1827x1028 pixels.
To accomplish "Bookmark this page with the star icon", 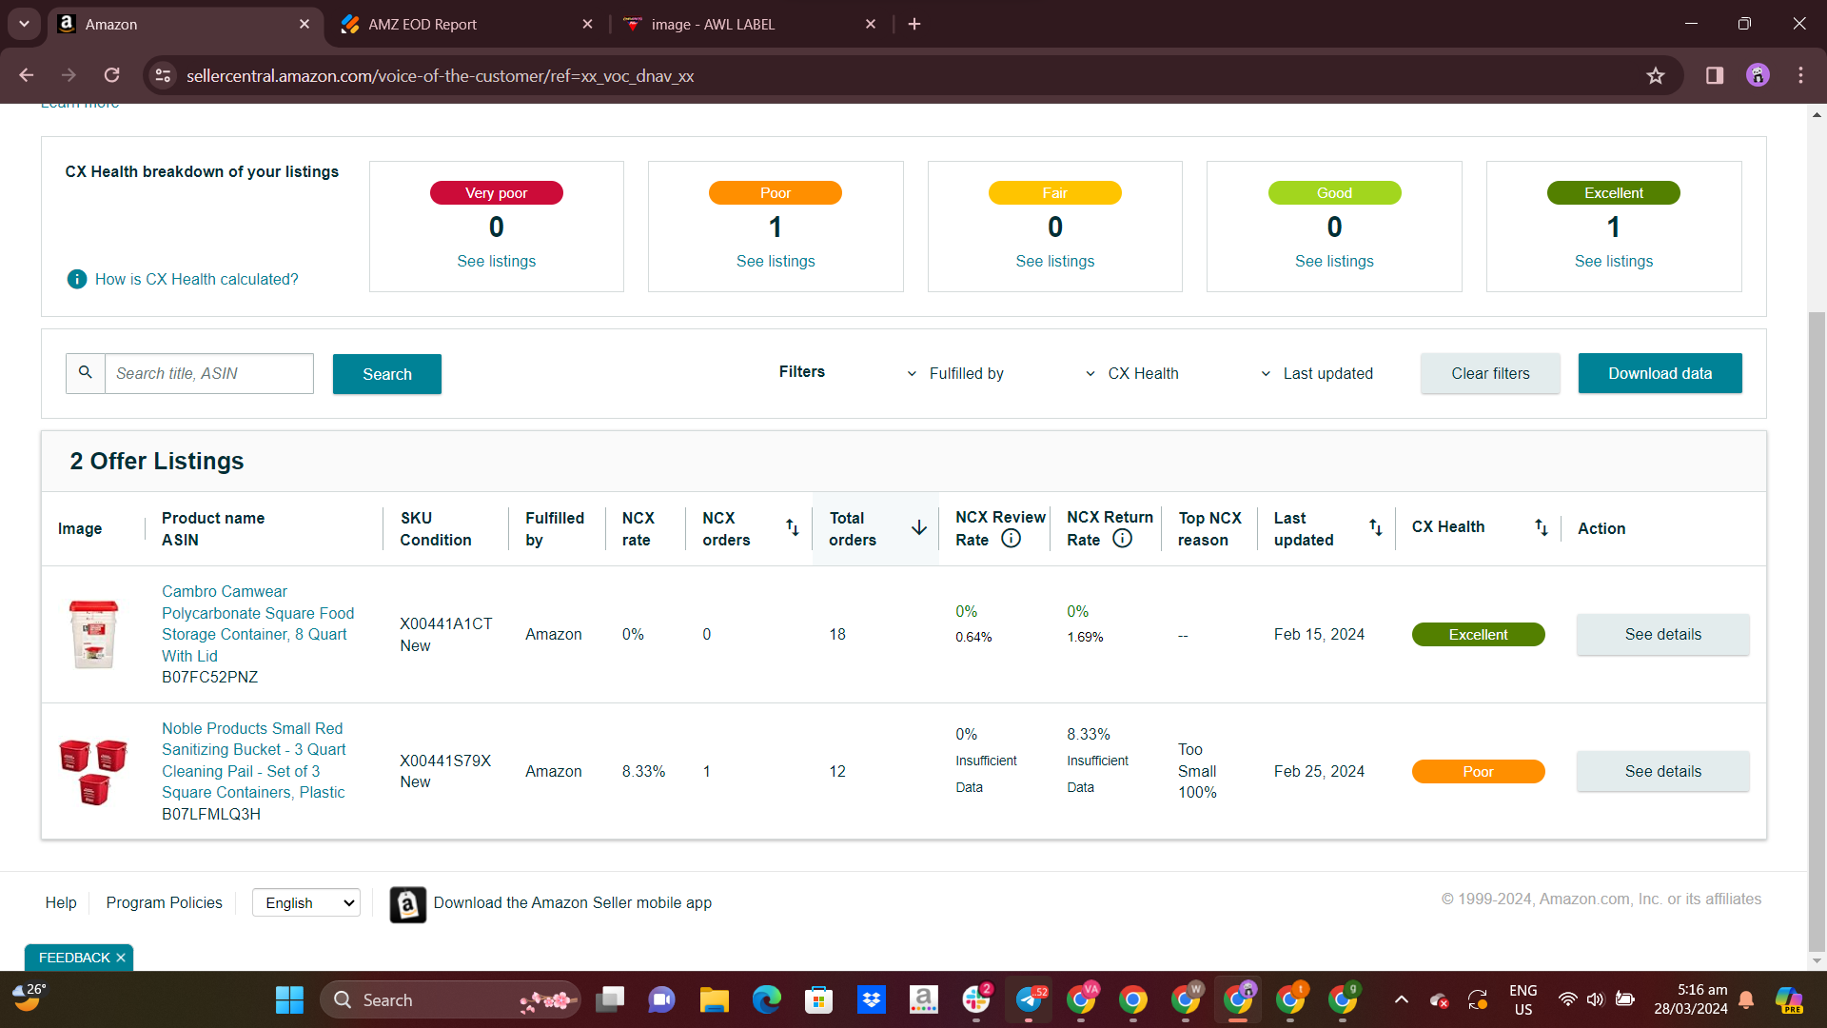I will click(x=1656, y=75).
